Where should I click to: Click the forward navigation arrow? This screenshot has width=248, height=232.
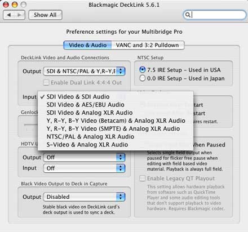coord(19,15)
